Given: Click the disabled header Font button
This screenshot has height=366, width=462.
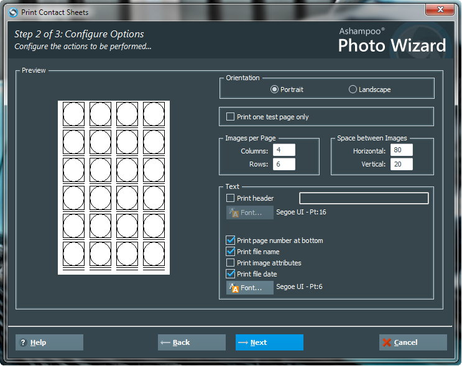Looking at the screenshot, I should 250,213.
